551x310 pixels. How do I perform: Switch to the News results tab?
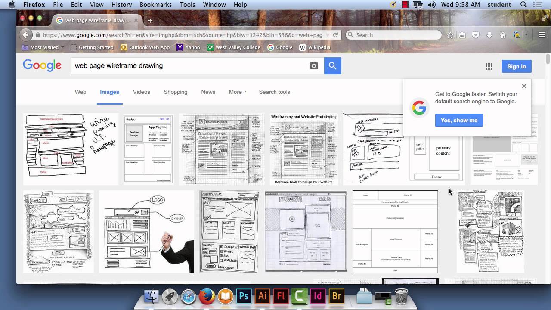click(x=208, y=92)
